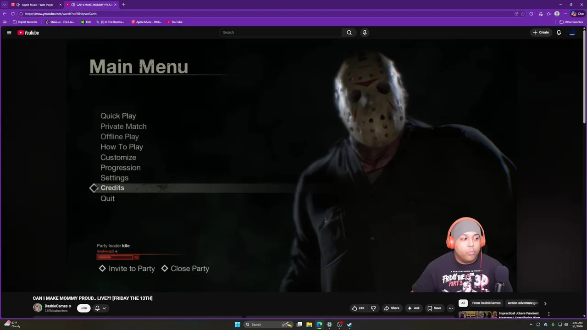
Task: Adjust volume from the system tray speaker
Action: pos(566,324)
